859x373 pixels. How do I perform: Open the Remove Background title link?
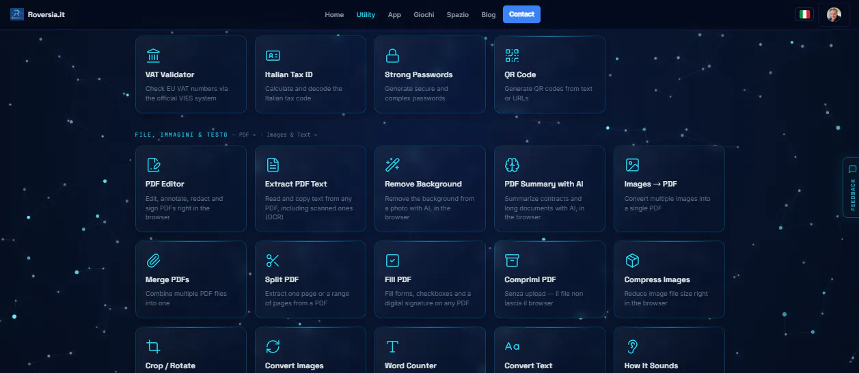[x=423, y=184]
